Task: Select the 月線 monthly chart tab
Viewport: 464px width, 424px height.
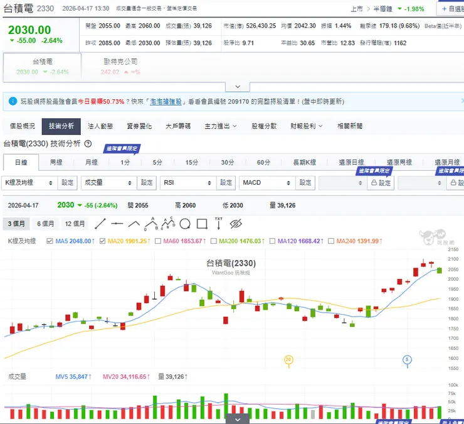Action: pos(92,163)
